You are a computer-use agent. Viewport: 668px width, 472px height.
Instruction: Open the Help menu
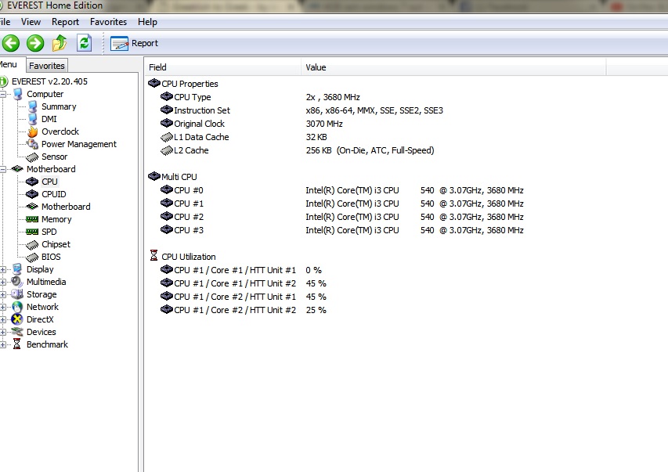coord(147,22)
